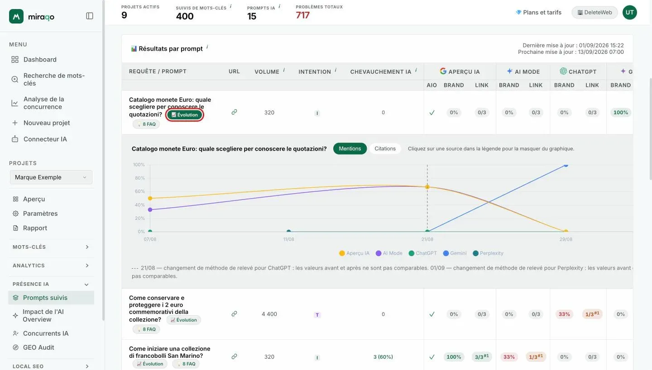Expand the MOTS-CLÉS section
This screenshot has height=370, width=652.
(x=51, y=247)
